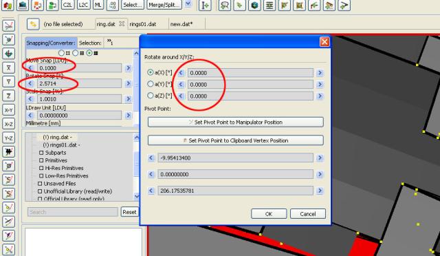Select the a(Z) rotation radio button
Image resolution: width=440 pixels, height=256 pixels.
tap(151, 96)
